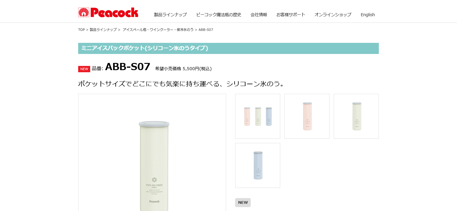
Task: Click the red NEW label beside 品番
Action: pyautogui.click(x=84, y=69)
